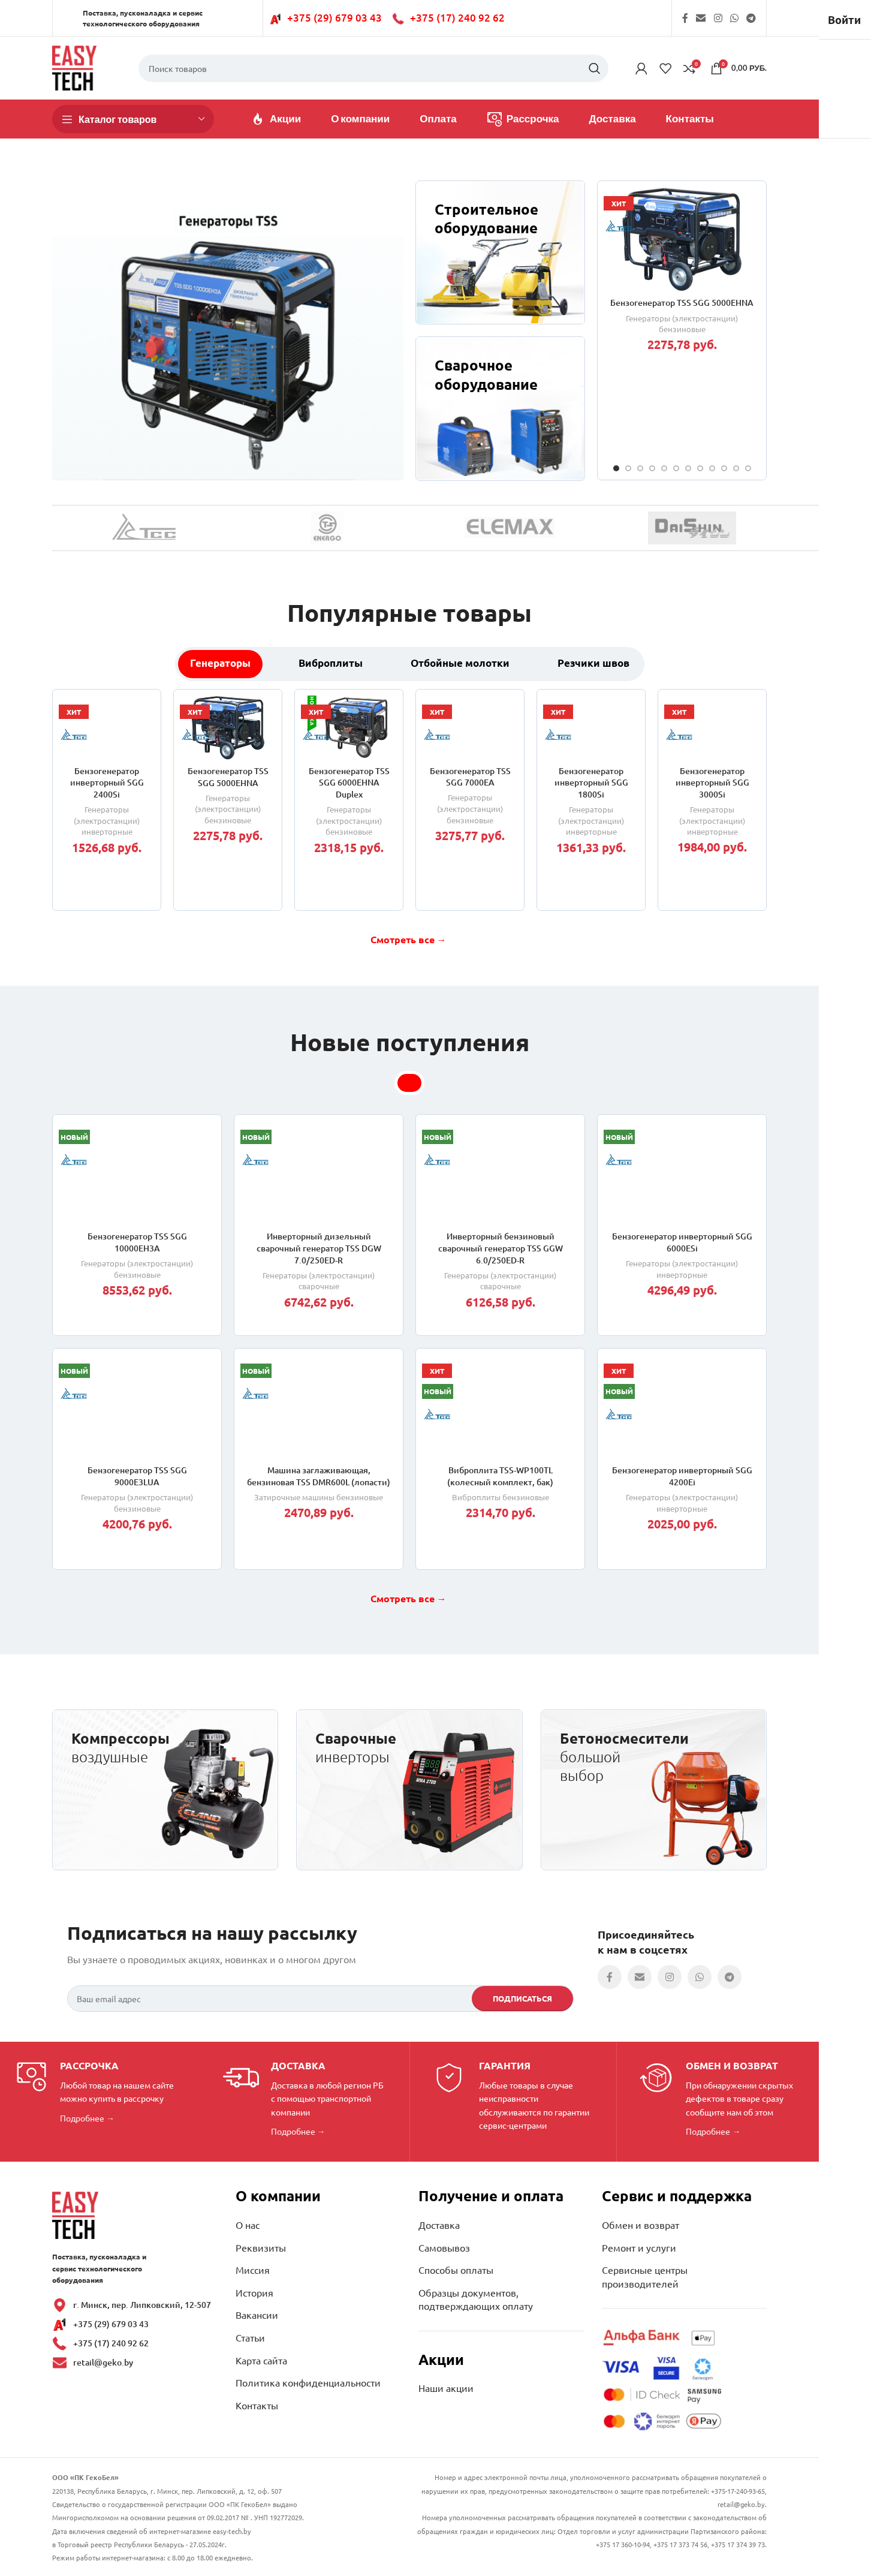The image size is (871, 2576).
Task: Click the Daishin brand logo
Action: coord(692,527)
